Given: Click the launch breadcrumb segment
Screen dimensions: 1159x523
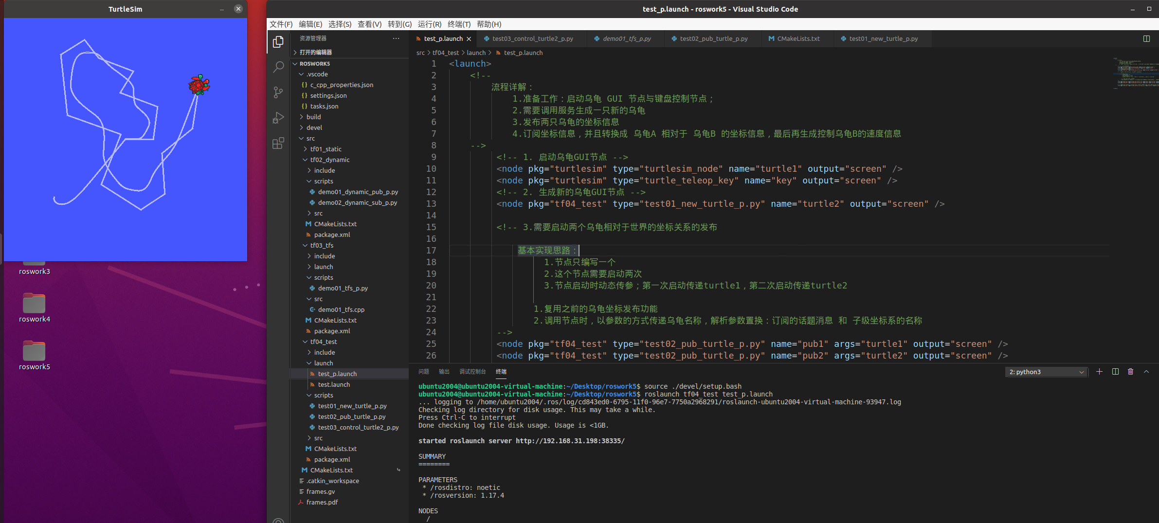Looking at the screenshot, I should pyautogui.click(x=476, y=53).
